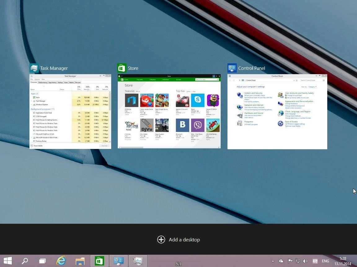Switch to Task Manager via taskbar button
Image resolution: width=357 pixels, height=267 pixels.
pos(138,261)
